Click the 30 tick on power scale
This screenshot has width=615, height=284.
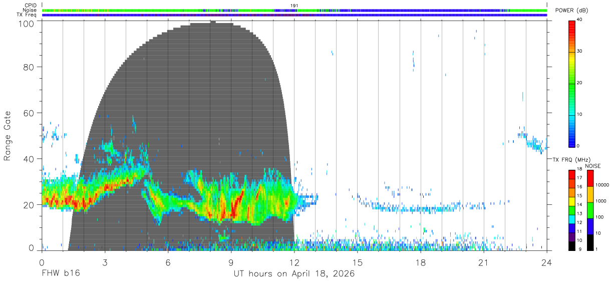pos(580,52)
